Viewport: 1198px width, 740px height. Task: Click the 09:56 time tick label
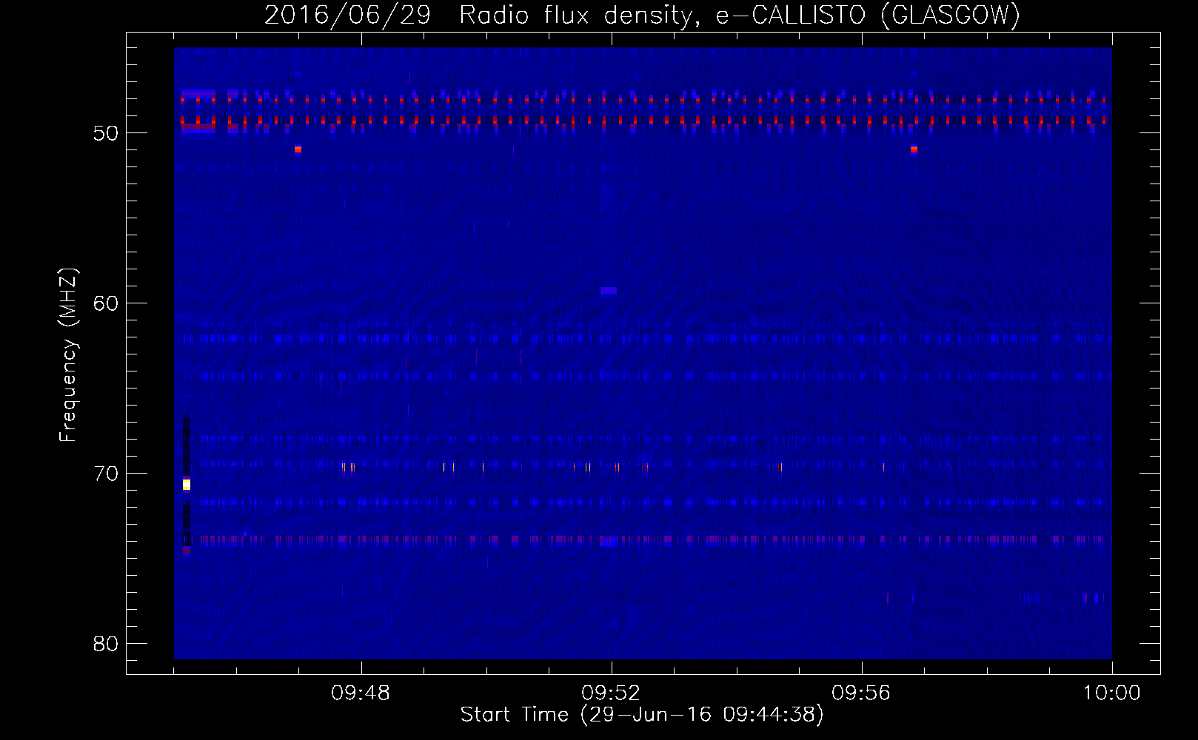[x=861, y=693]
